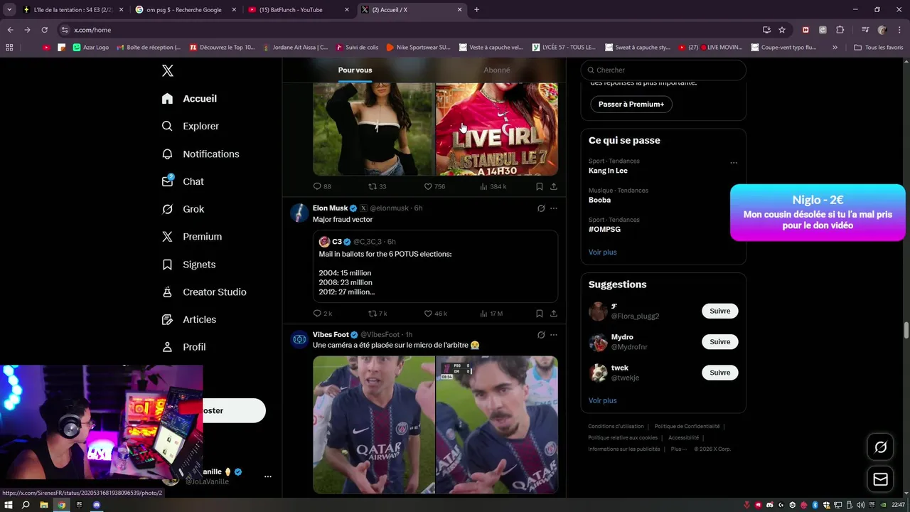The image size is (910, 512).
Task: Open Grok in the sidebar
Action: (x=183, y=209)
